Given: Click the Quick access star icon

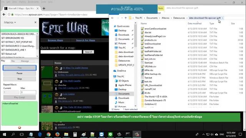Looking at the screenshot, I should click(x=115, y=26).
